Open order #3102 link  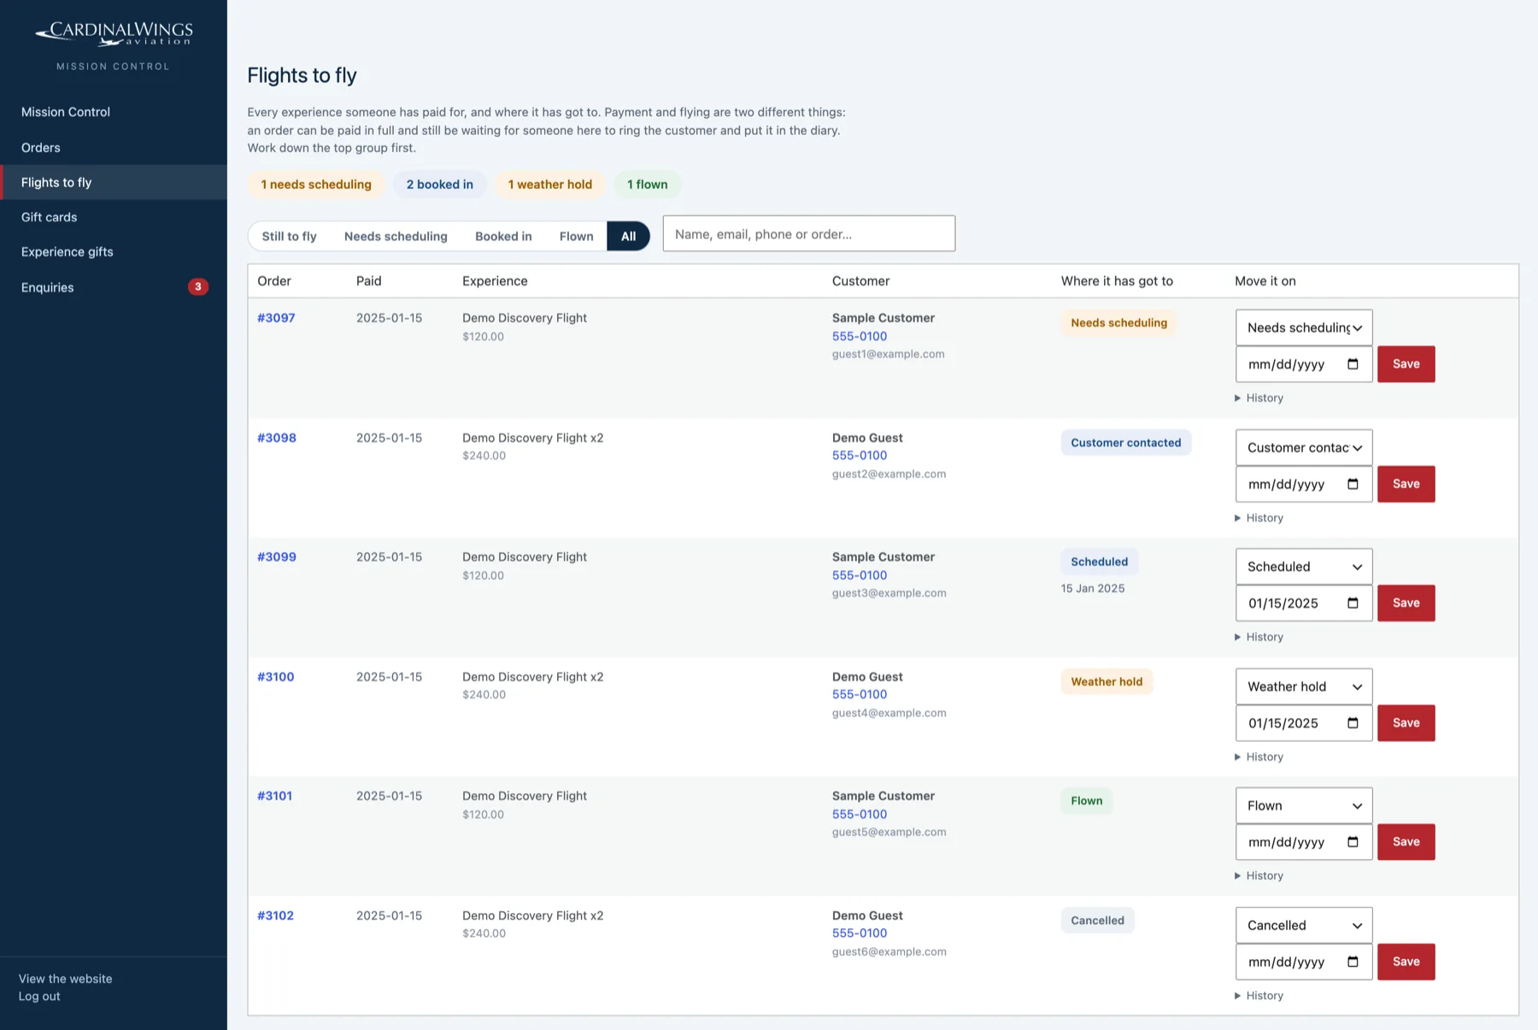(x=275, y=915)
